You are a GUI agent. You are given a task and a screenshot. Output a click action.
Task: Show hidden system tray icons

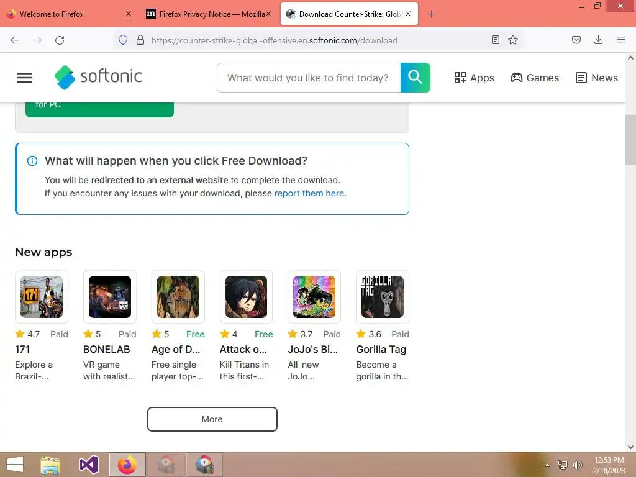pyautogui.click(x=547, y=465)
